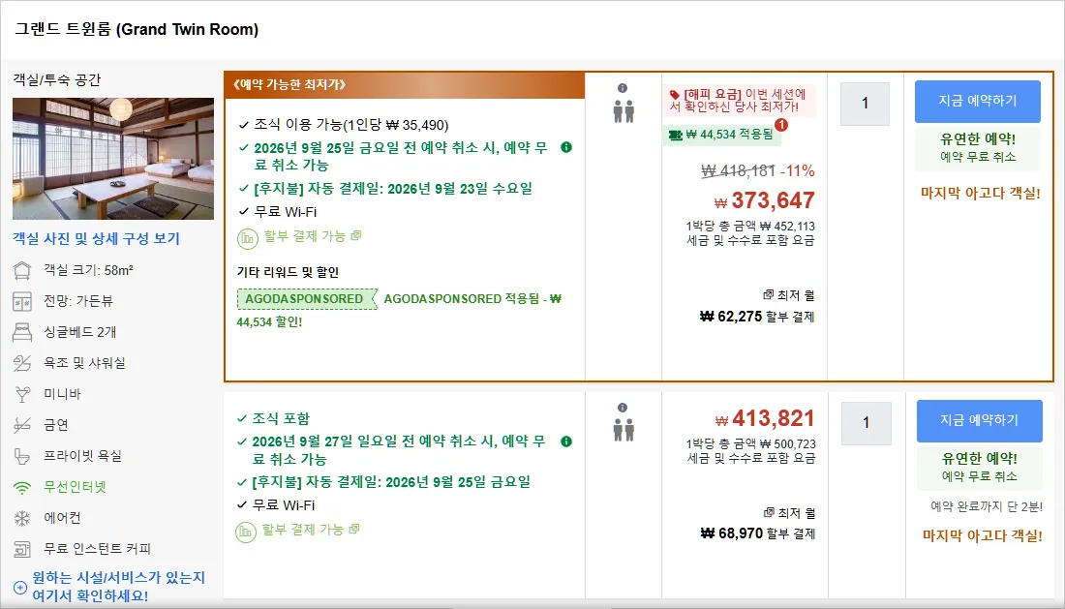Click the minibar cocktail glass icon

22,394
